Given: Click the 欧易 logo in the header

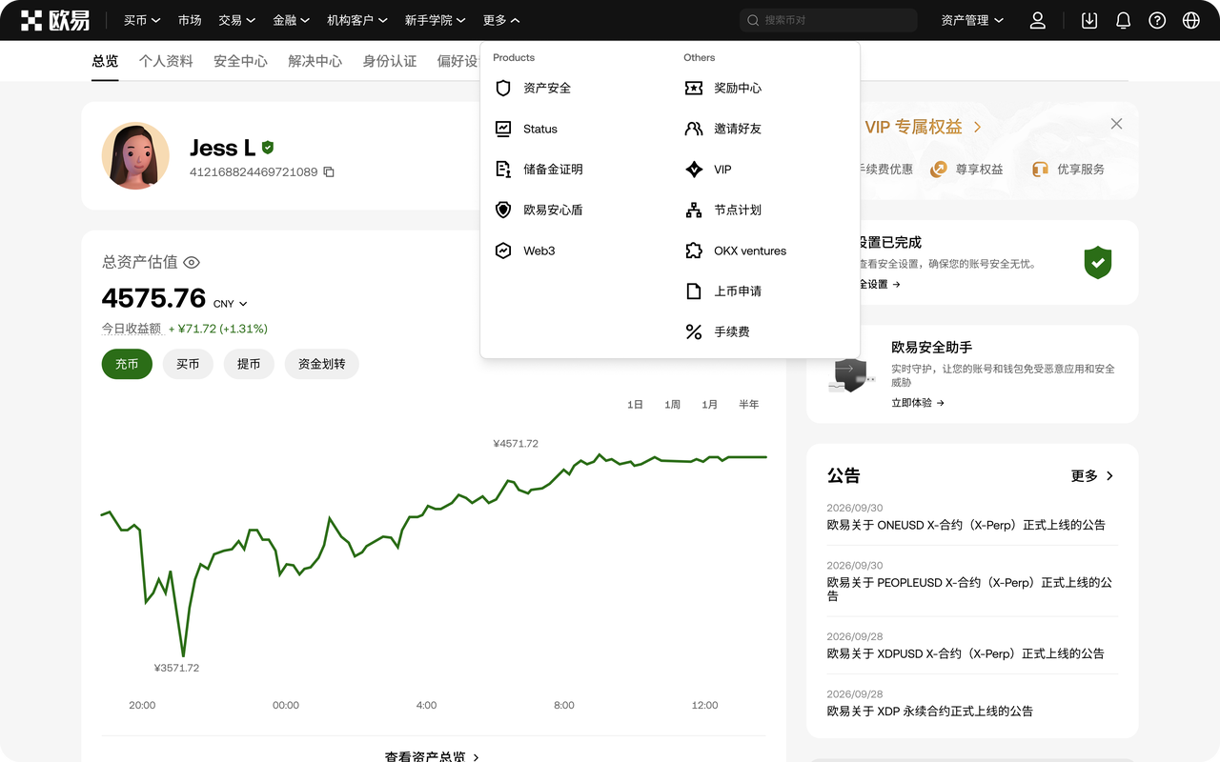Looking at the screenshot, I should pyautogui.click(x=55, y=20).
